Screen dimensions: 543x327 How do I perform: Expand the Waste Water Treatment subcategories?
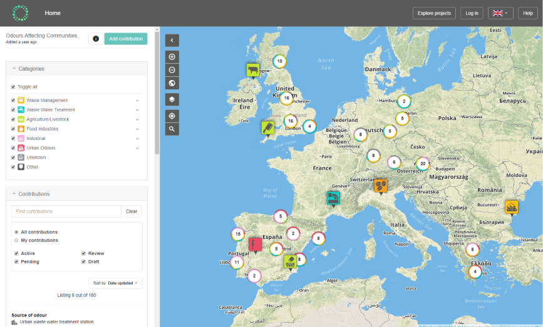click(x=137, y=110)
